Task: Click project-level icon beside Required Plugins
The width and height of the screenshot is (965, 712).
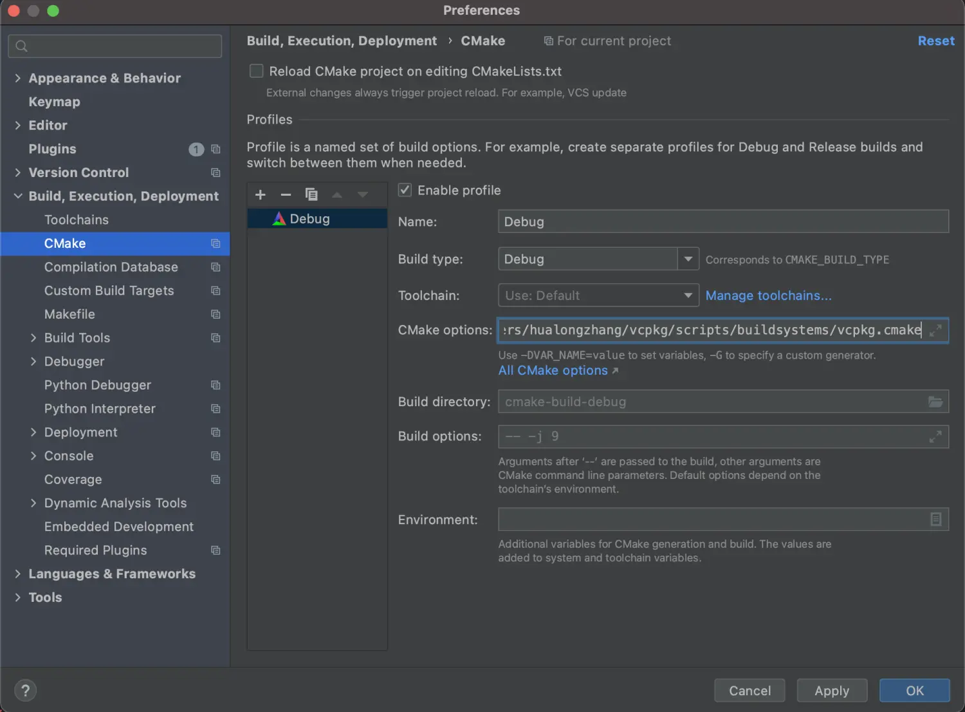Action: (216, 550)
